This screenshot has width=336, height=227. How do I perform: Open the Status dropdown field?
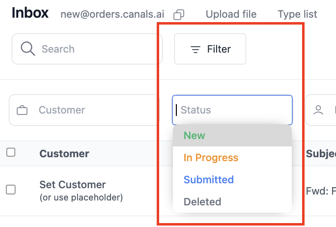click(232, 110)
